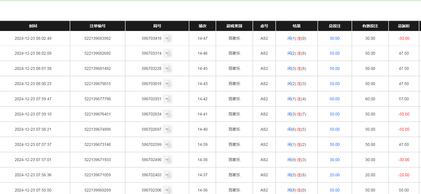
Task: Open video replay icon for round 586703418
Action: 168,38
